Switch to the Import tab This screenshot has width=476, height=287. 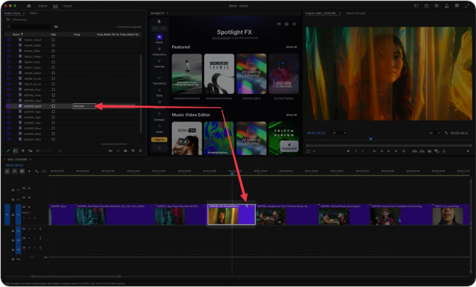(x=43, y=6)
